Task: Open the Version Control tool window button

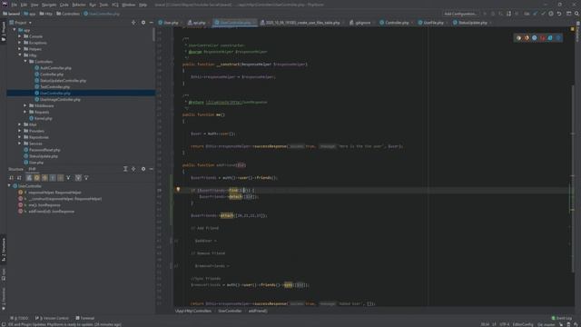Action: (x=53, y=318)
